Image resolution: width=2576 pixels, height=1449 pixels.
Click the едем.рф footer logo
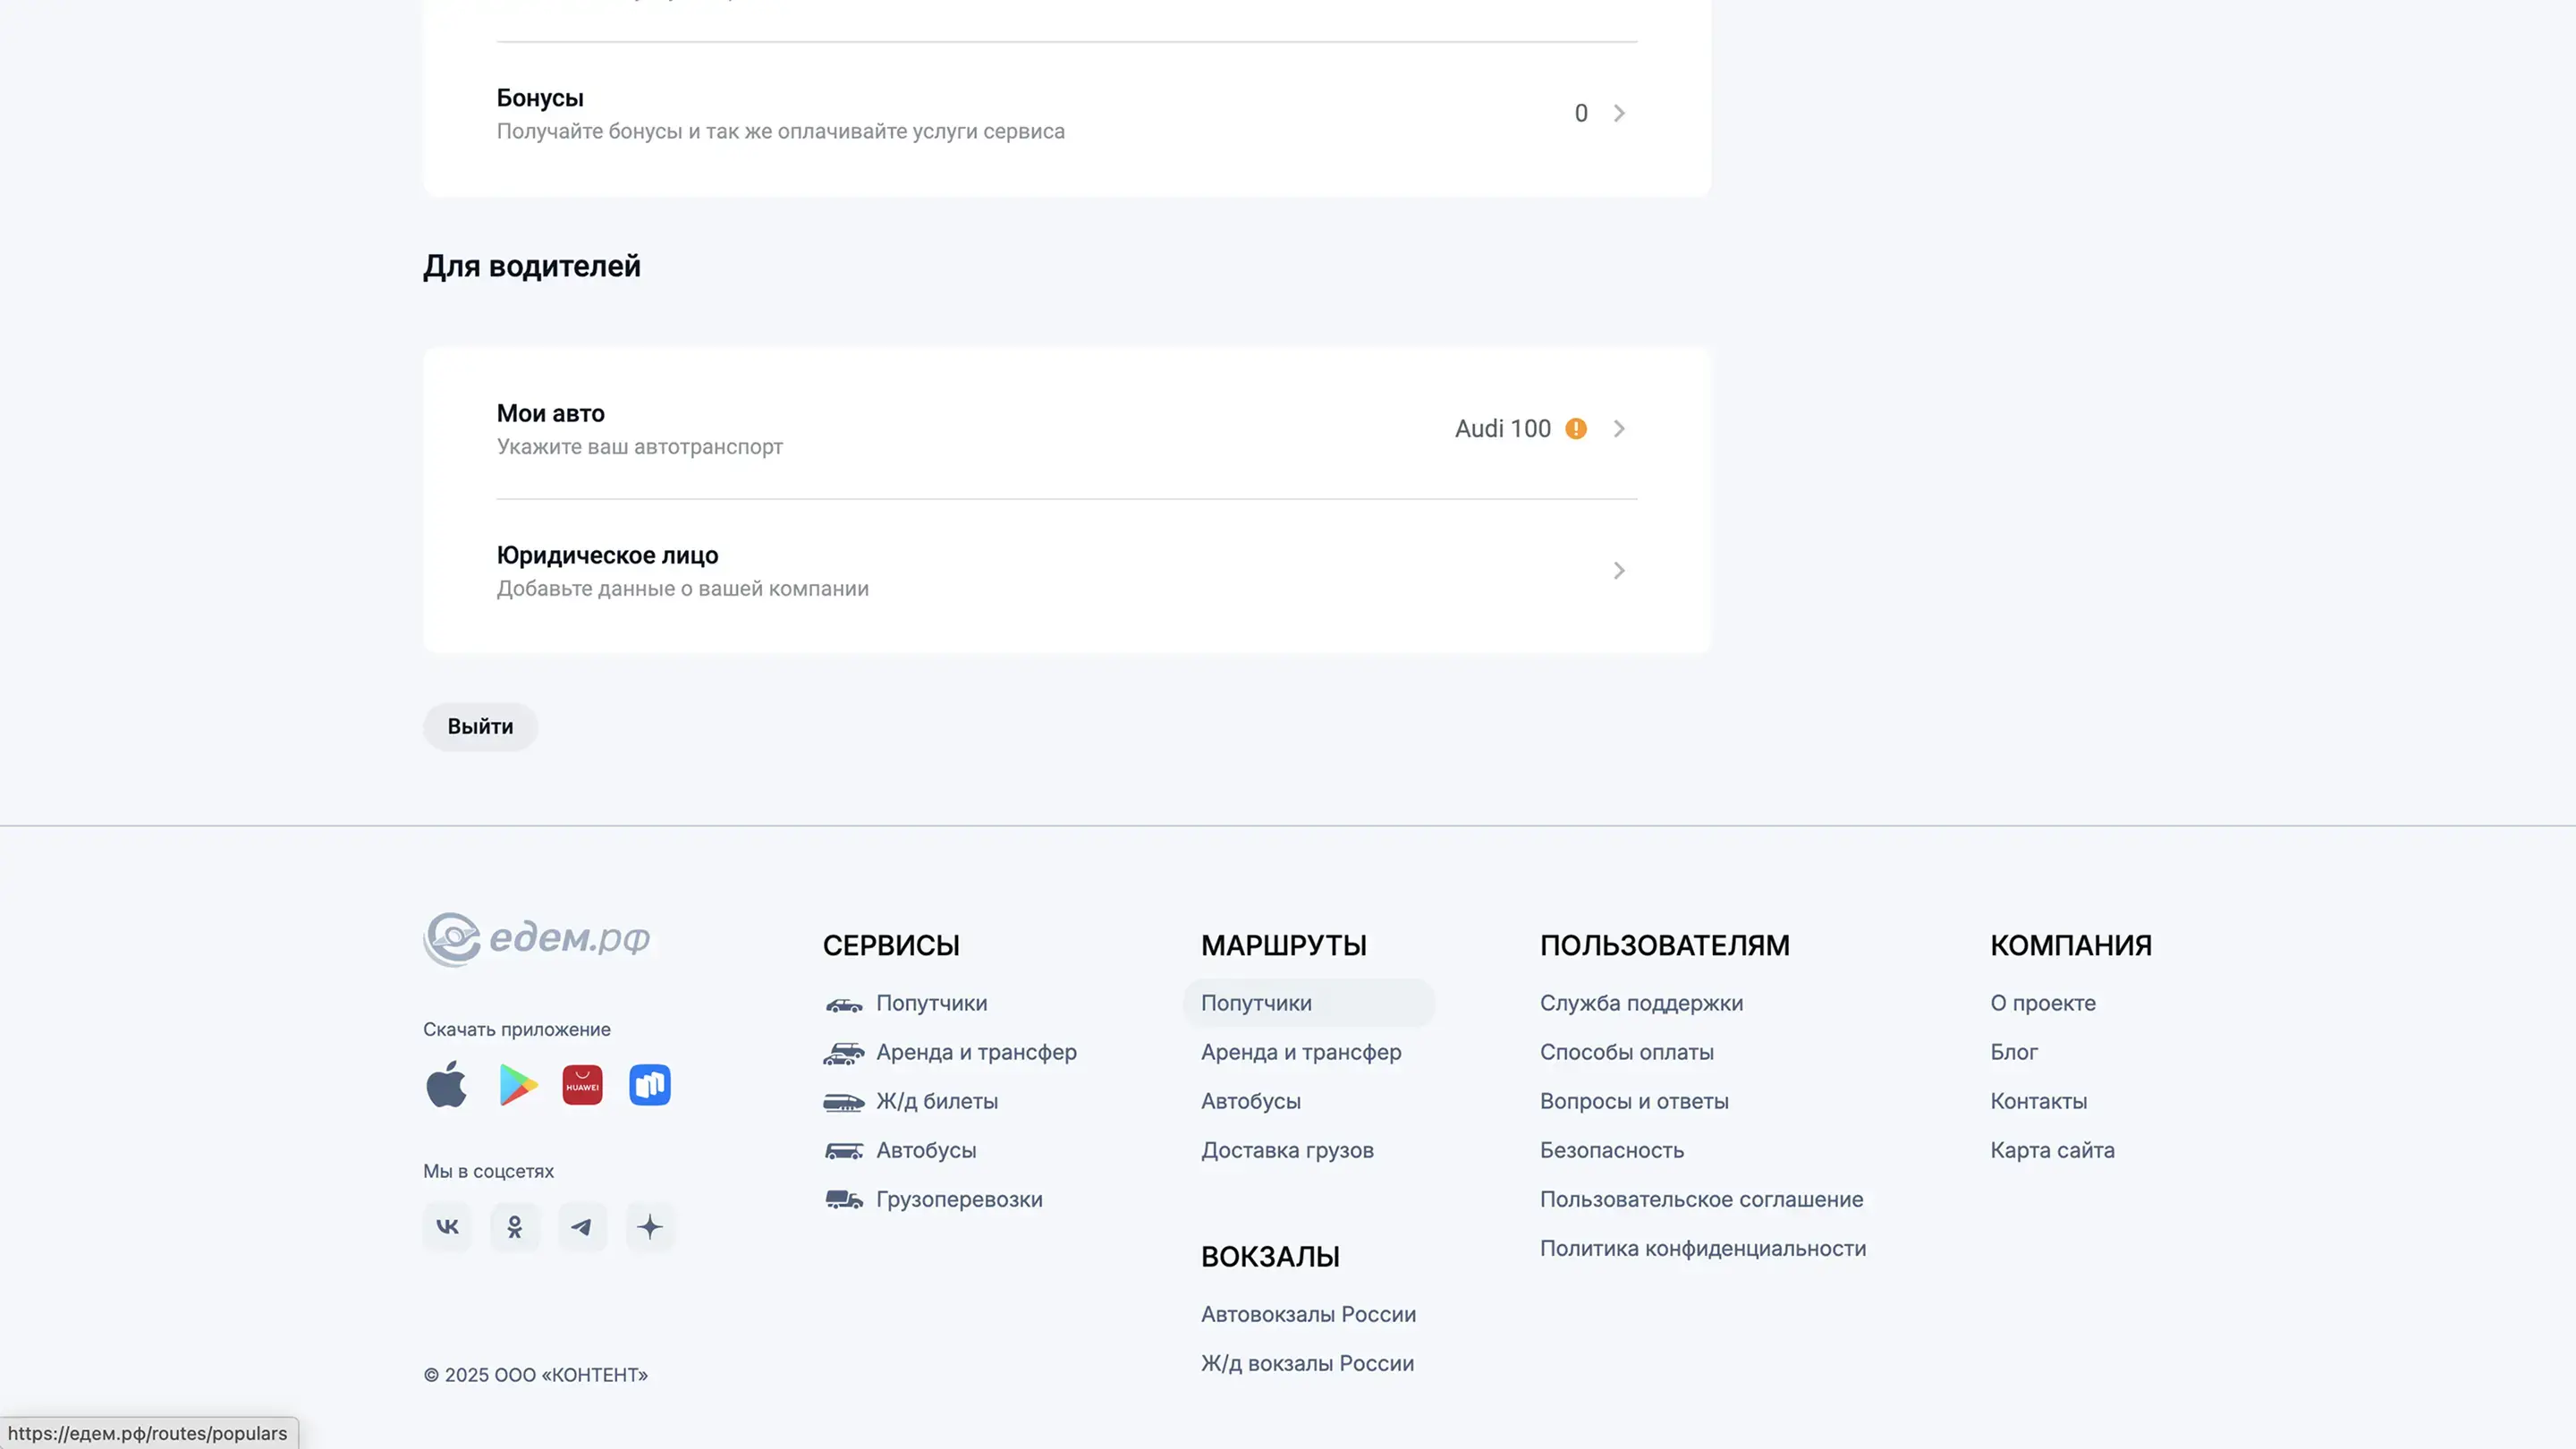(537, 939)
